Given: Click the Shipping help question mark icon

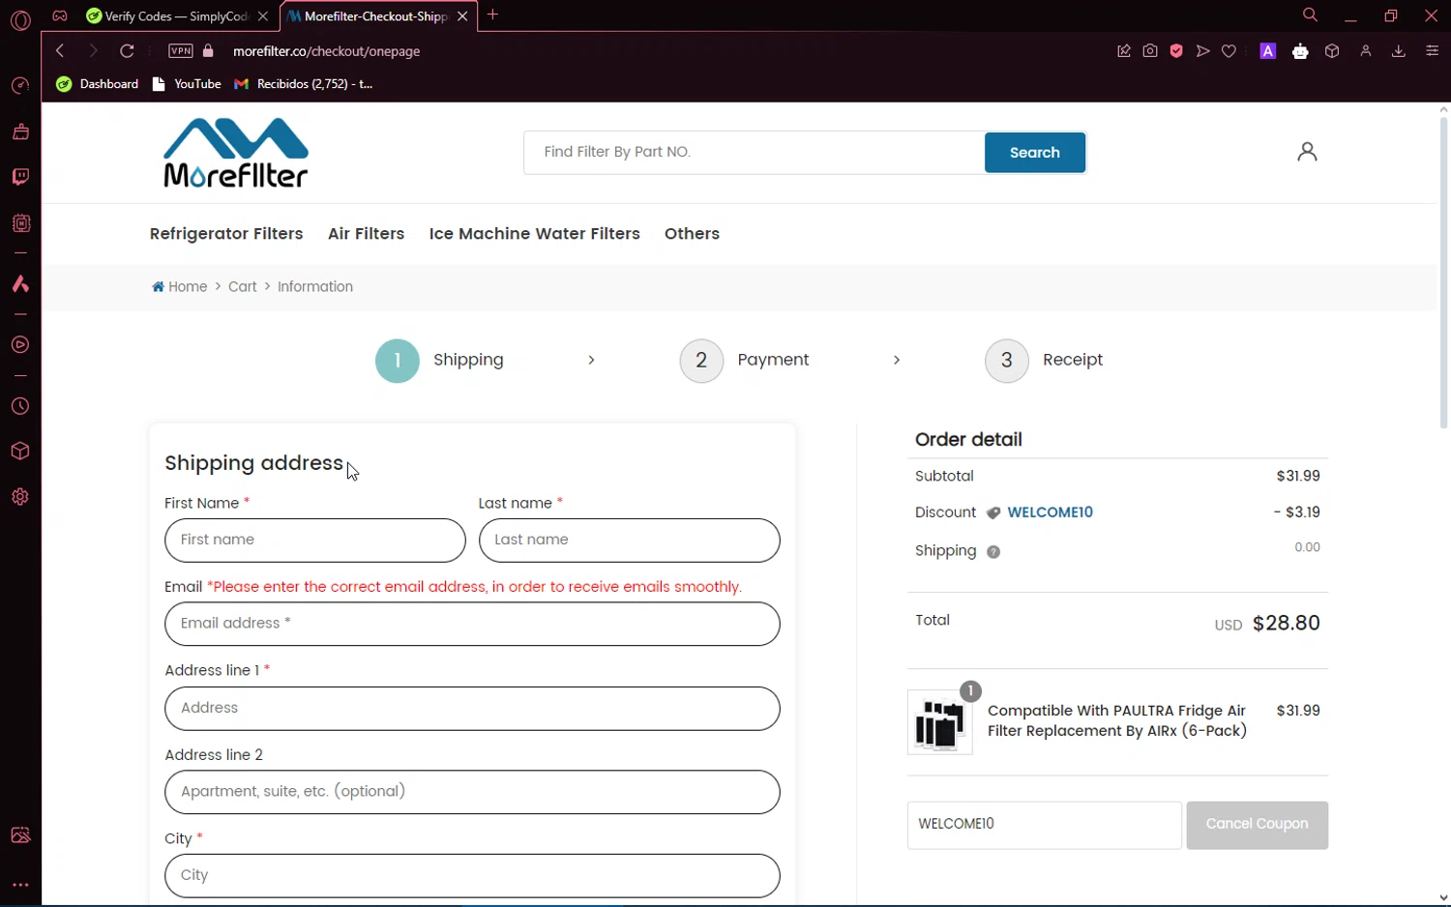Looking at the screenshot, I should [993, 552].
